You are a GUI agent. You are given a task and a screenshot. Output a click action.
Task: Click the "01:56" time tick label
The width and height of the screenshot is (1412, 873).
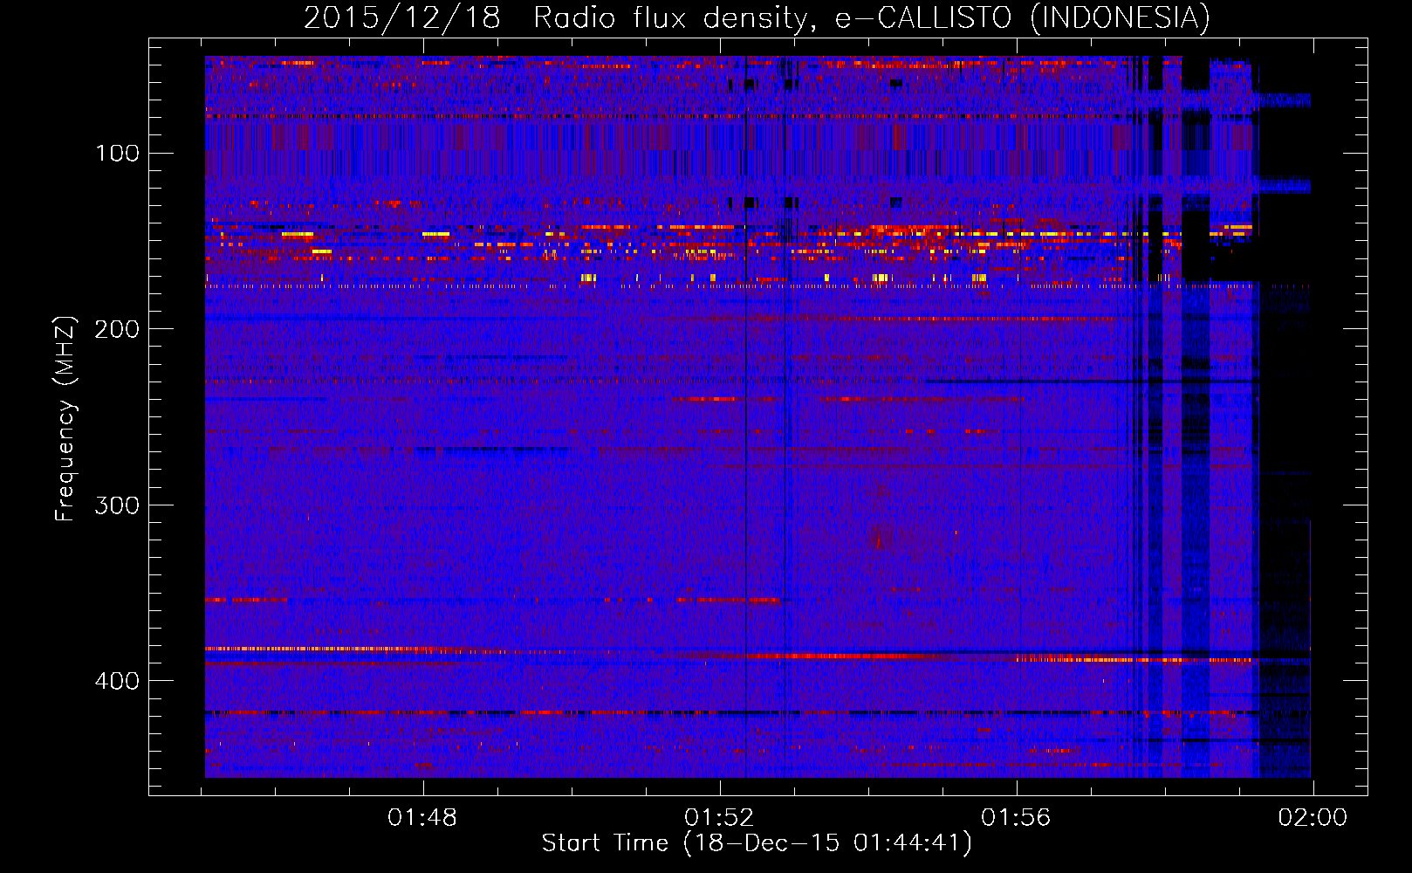pyautogui.click(x=1016, y=818)
